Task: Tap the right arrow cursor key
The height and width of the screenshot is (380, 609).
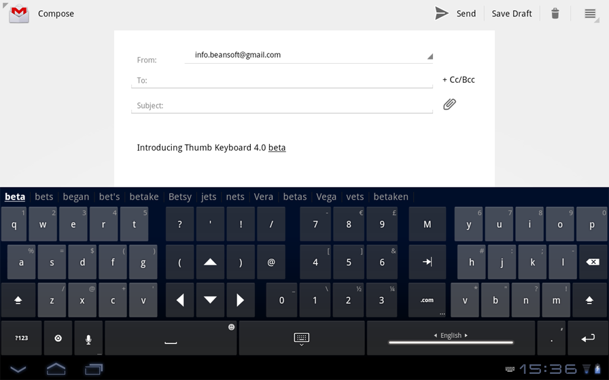Action: [241, 300]
